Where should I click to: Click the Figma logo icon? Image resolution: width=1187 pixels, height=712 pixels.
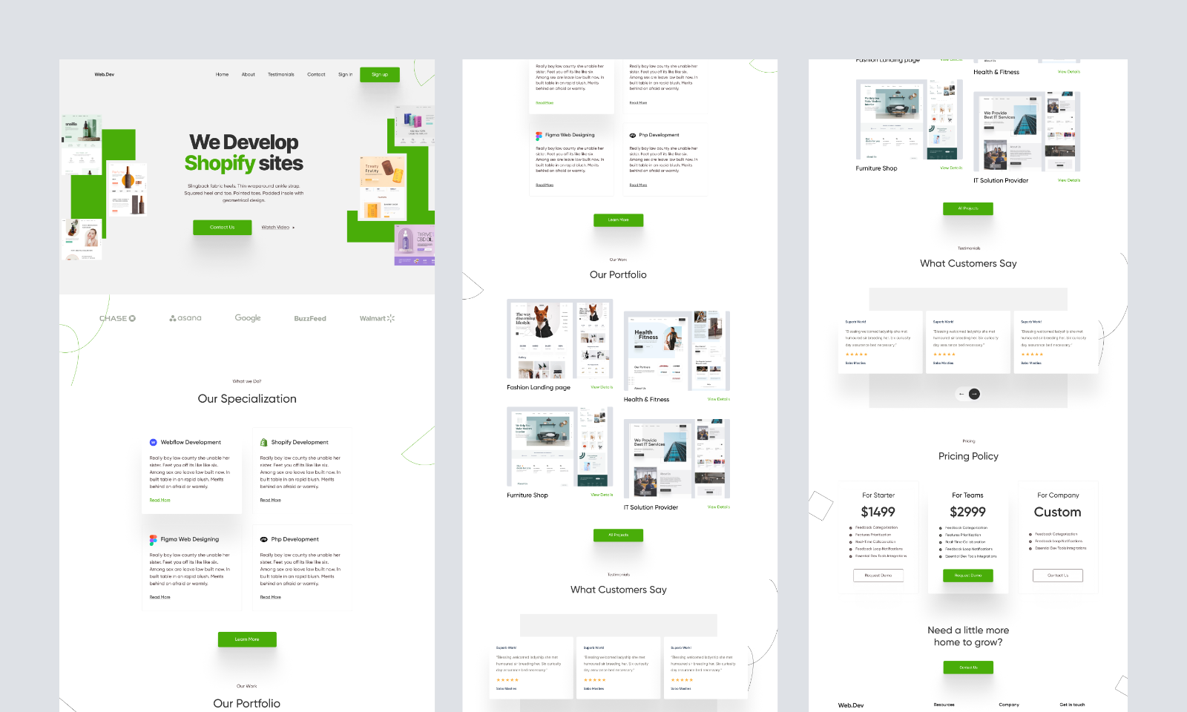click(154, 539)
